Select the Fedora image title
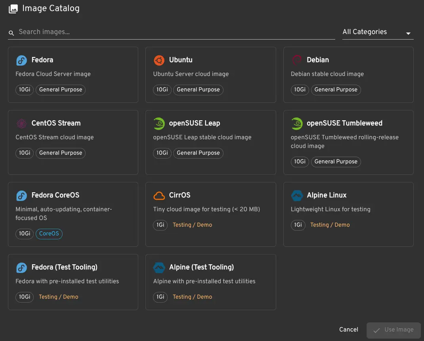Screen dimensions: 424x341 coord(42,60)
